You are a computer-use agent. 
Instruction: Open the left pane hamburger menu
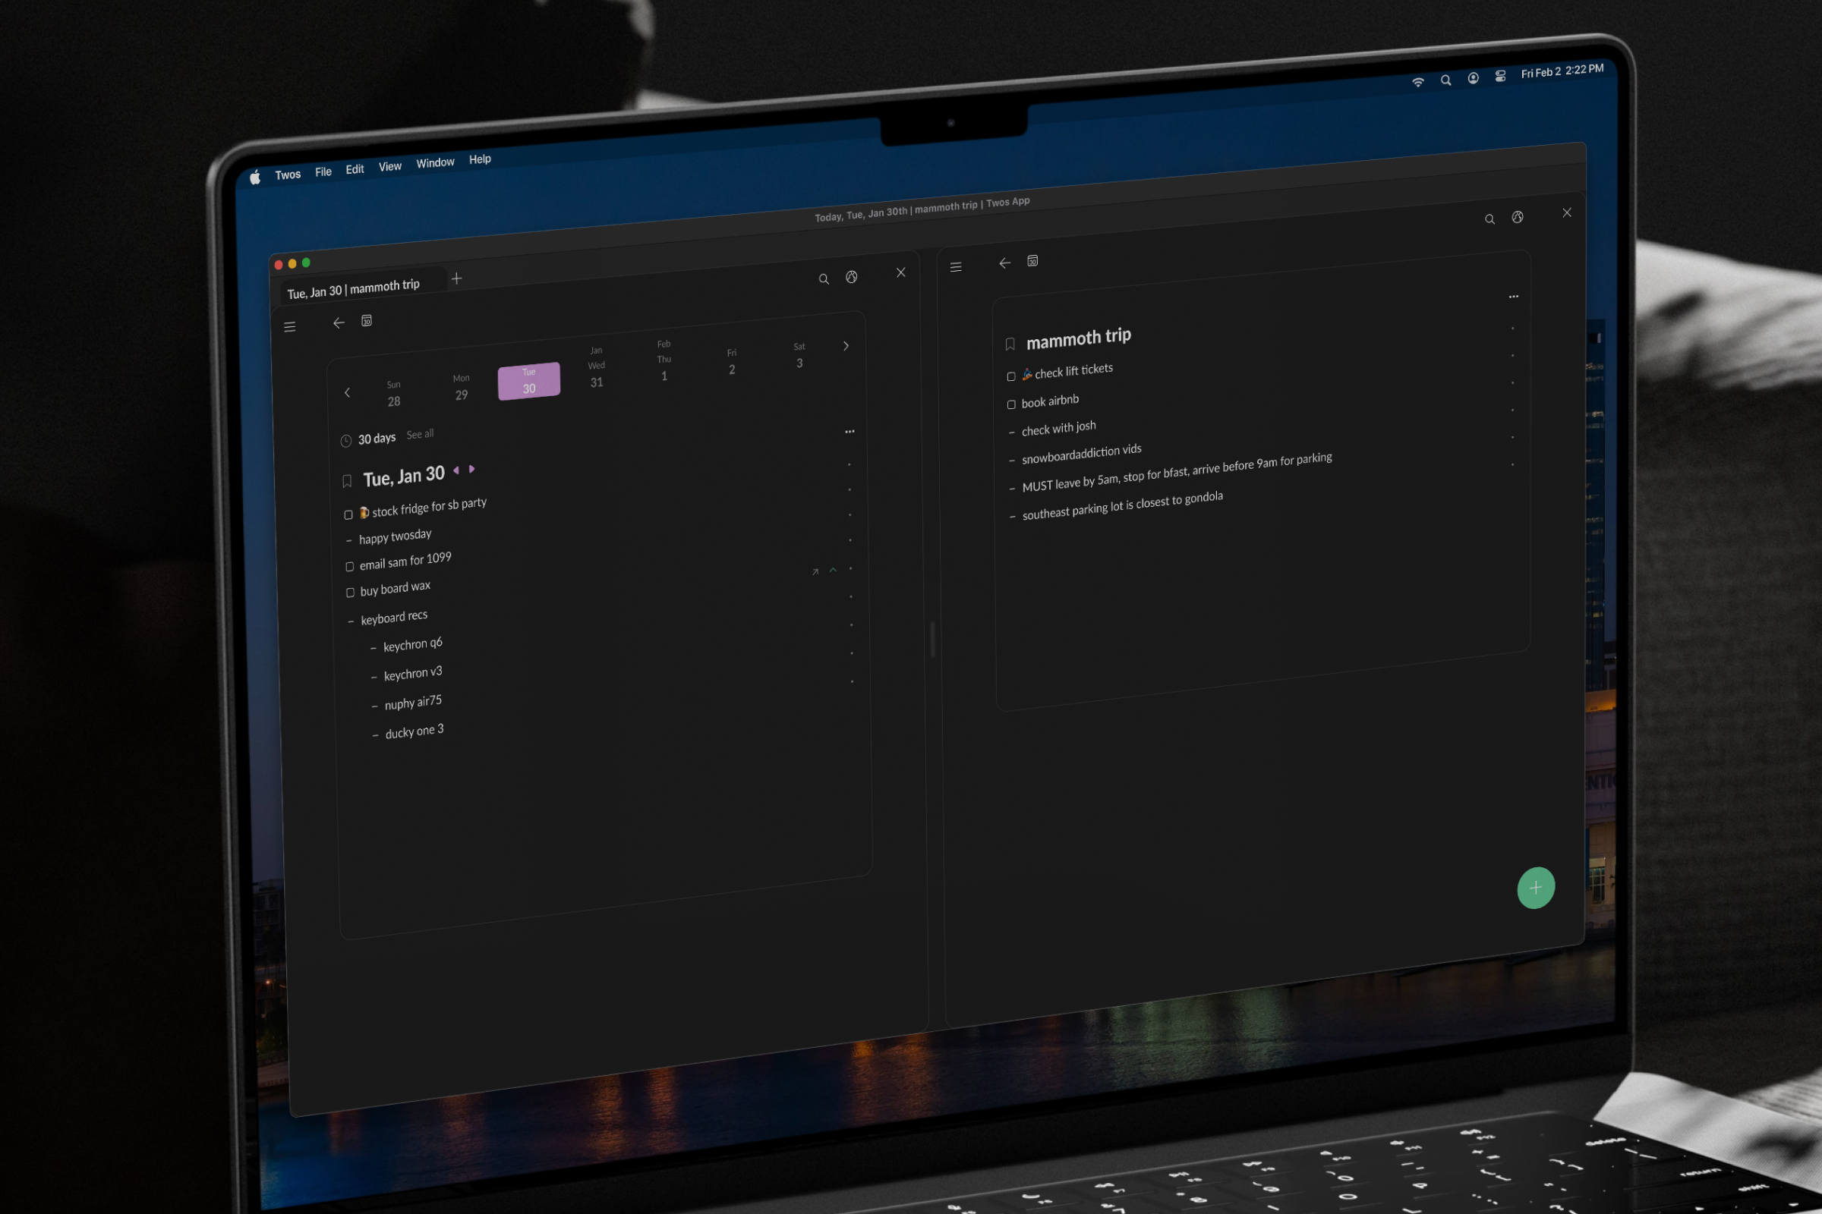pos(290,327)
